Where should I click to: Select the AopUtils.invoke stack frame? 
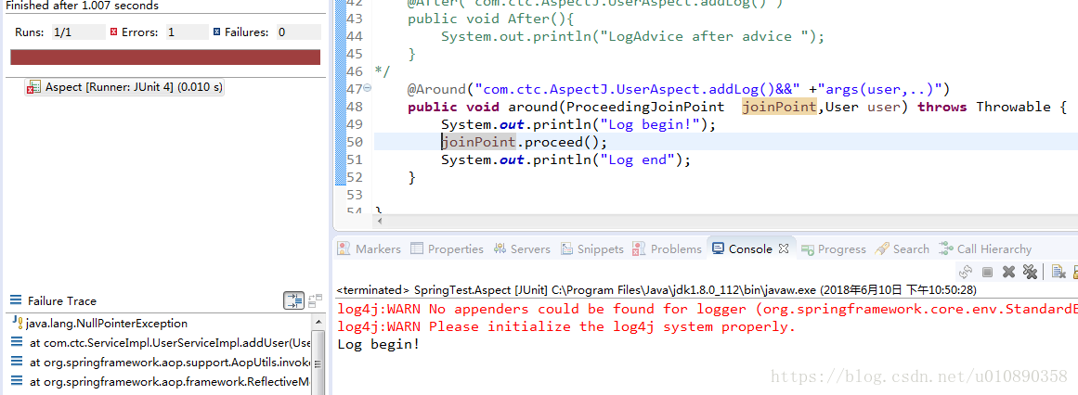coord(170,362)
